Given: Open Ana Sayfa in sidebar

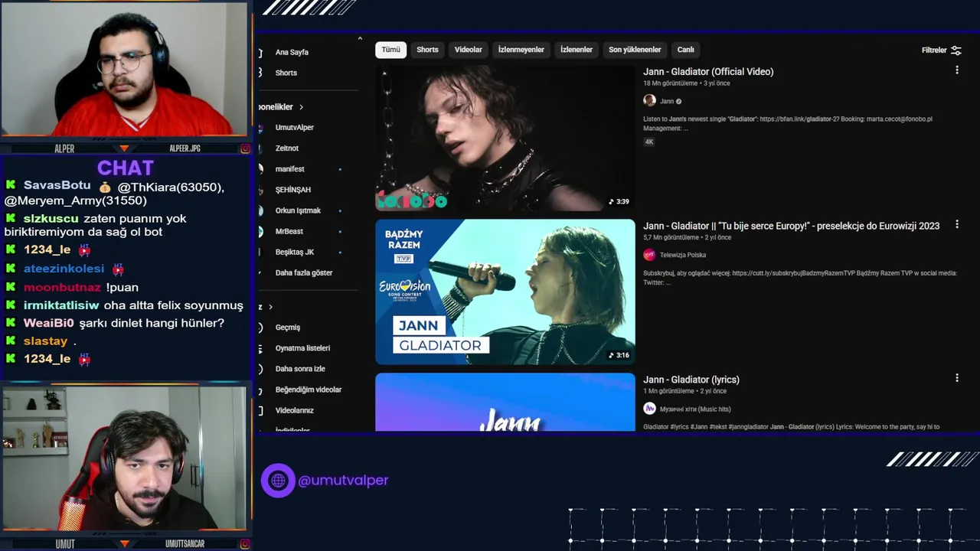Looking at the screenshot, I should (x=292, y=52).
